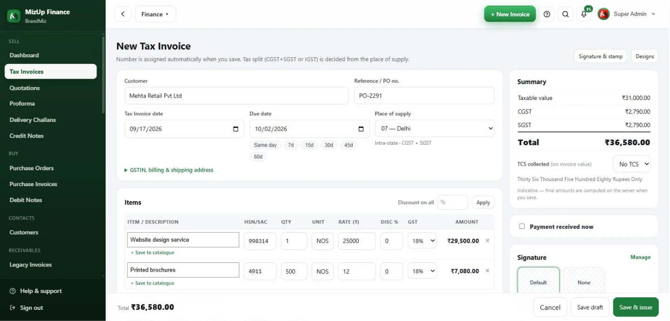
Task: Open Legacy Invoices in the sidebar
Action: [51, 265]
